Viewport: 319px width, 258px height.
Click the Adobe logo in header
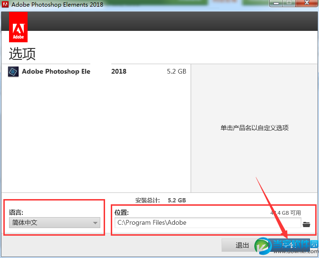[x=19, y=27]
